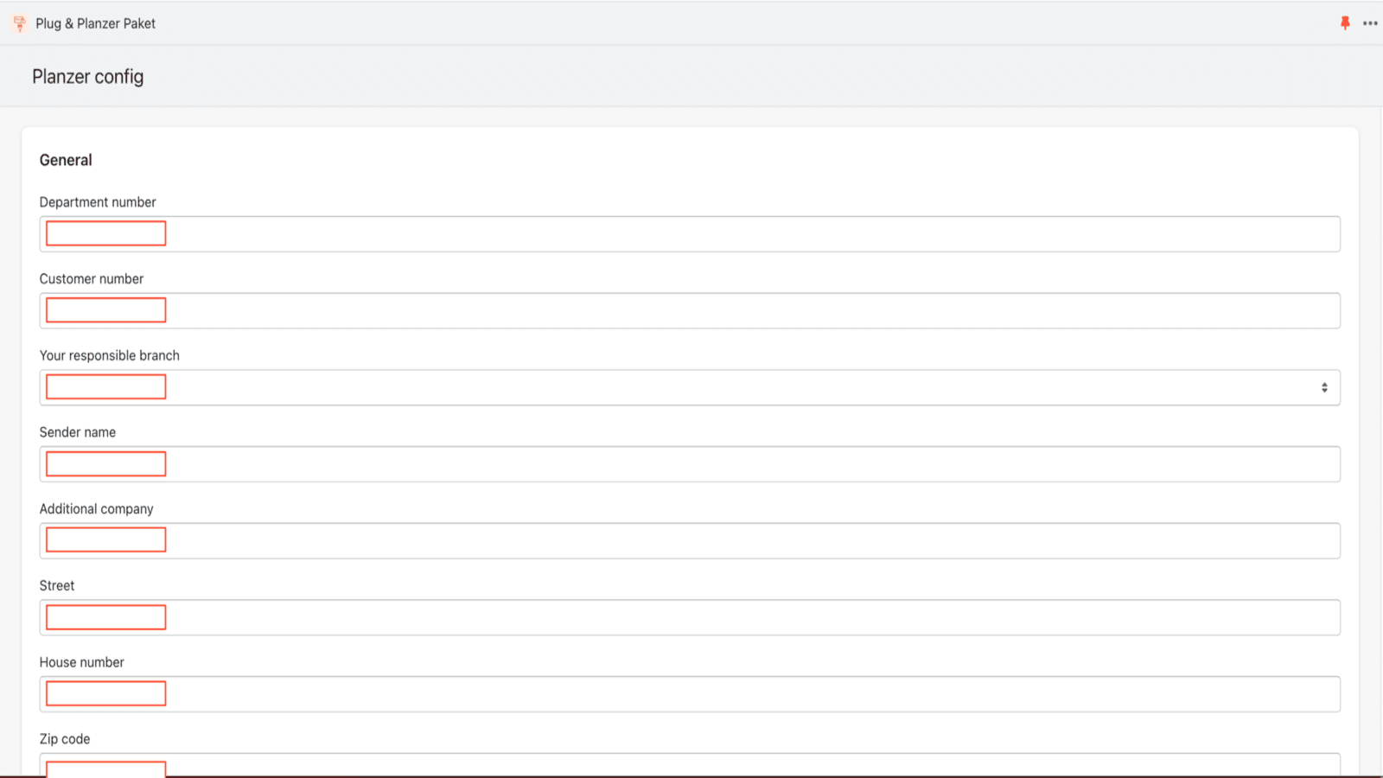Click the Plug & Planzer Paket app icon
Screen dimensions: 1383x778
click(x=18, y=23)
